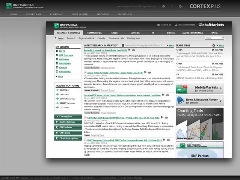This screenshot has width=240, height=180.
Task: Open Go to Global Markets footer link
Action: point(131,178)
